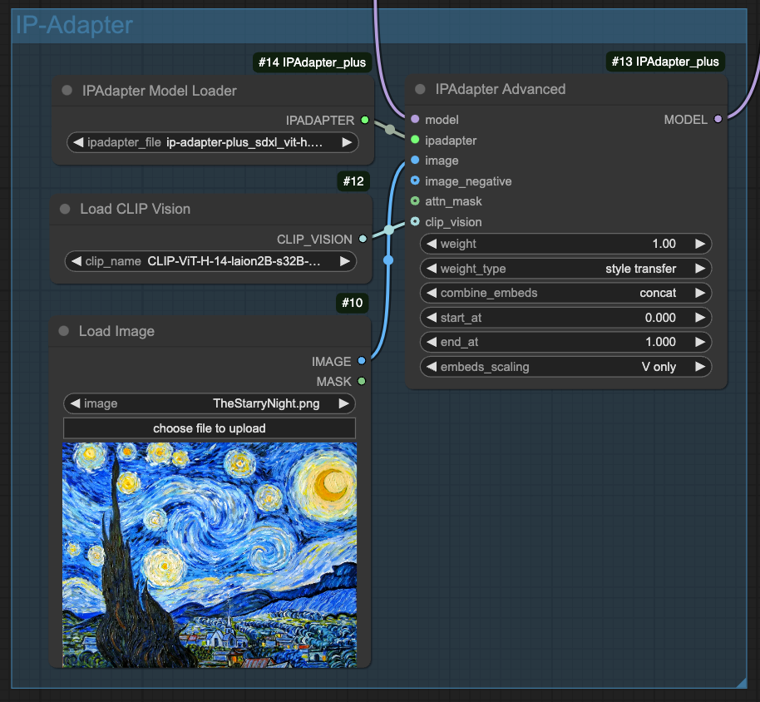The width and height of the screenshot is (760, 702).
Task: Increase end_at with right arrow
Action: (x=700, y=342)
